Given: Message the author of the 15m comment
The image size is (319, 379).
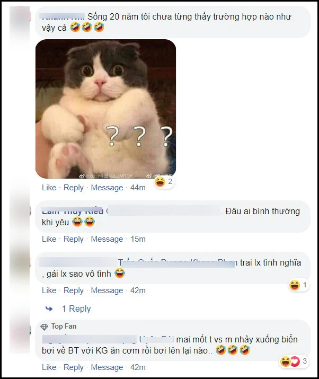Looking at the screenshot, I should point(107,239).
